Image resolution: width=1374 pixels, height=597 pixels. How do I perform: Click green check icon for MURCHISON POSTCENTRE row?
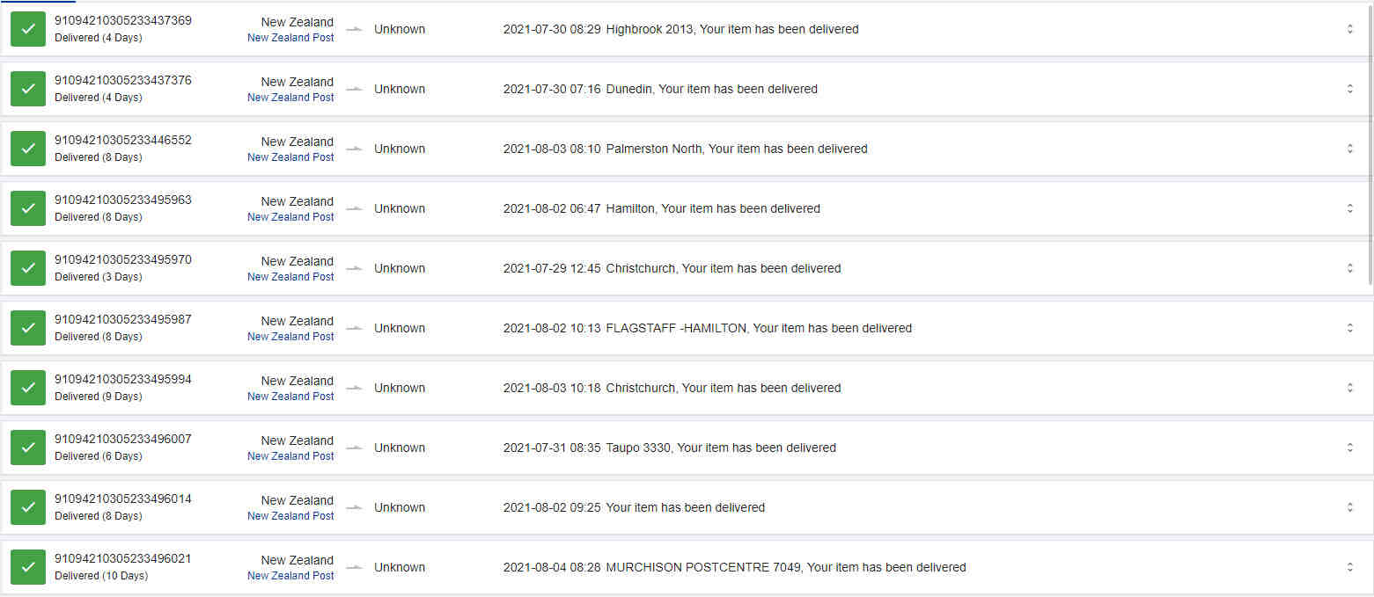(x=28, y=567)
